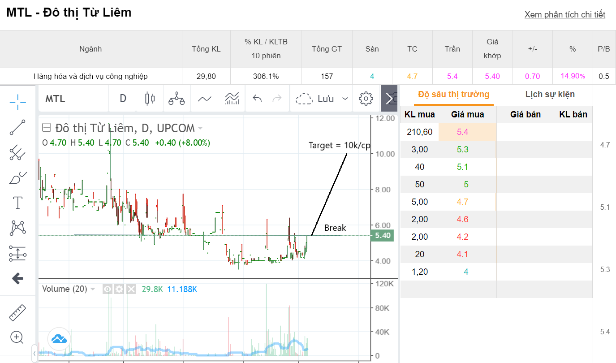Image resolution: width=616 pixels, height=363 pixels.
Task: Select the trend line drawing tool
Action: pyautogui.click(x=17, y=127)
